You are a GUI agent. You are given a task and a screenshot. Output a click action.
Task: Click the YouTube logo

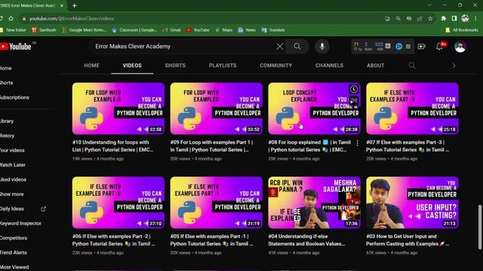coord(16,47)
